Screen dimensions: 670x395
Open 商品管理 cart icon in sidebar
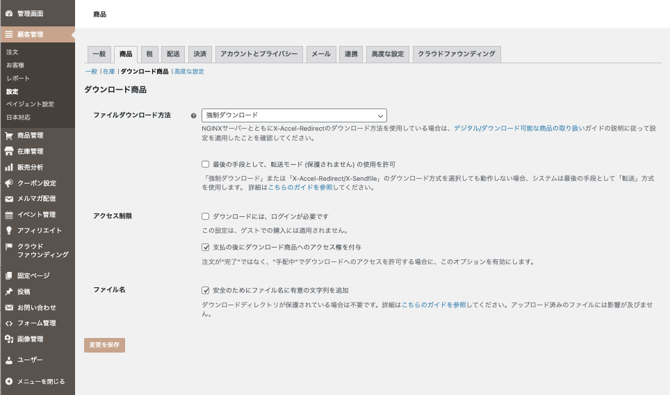tap(8, 136)
